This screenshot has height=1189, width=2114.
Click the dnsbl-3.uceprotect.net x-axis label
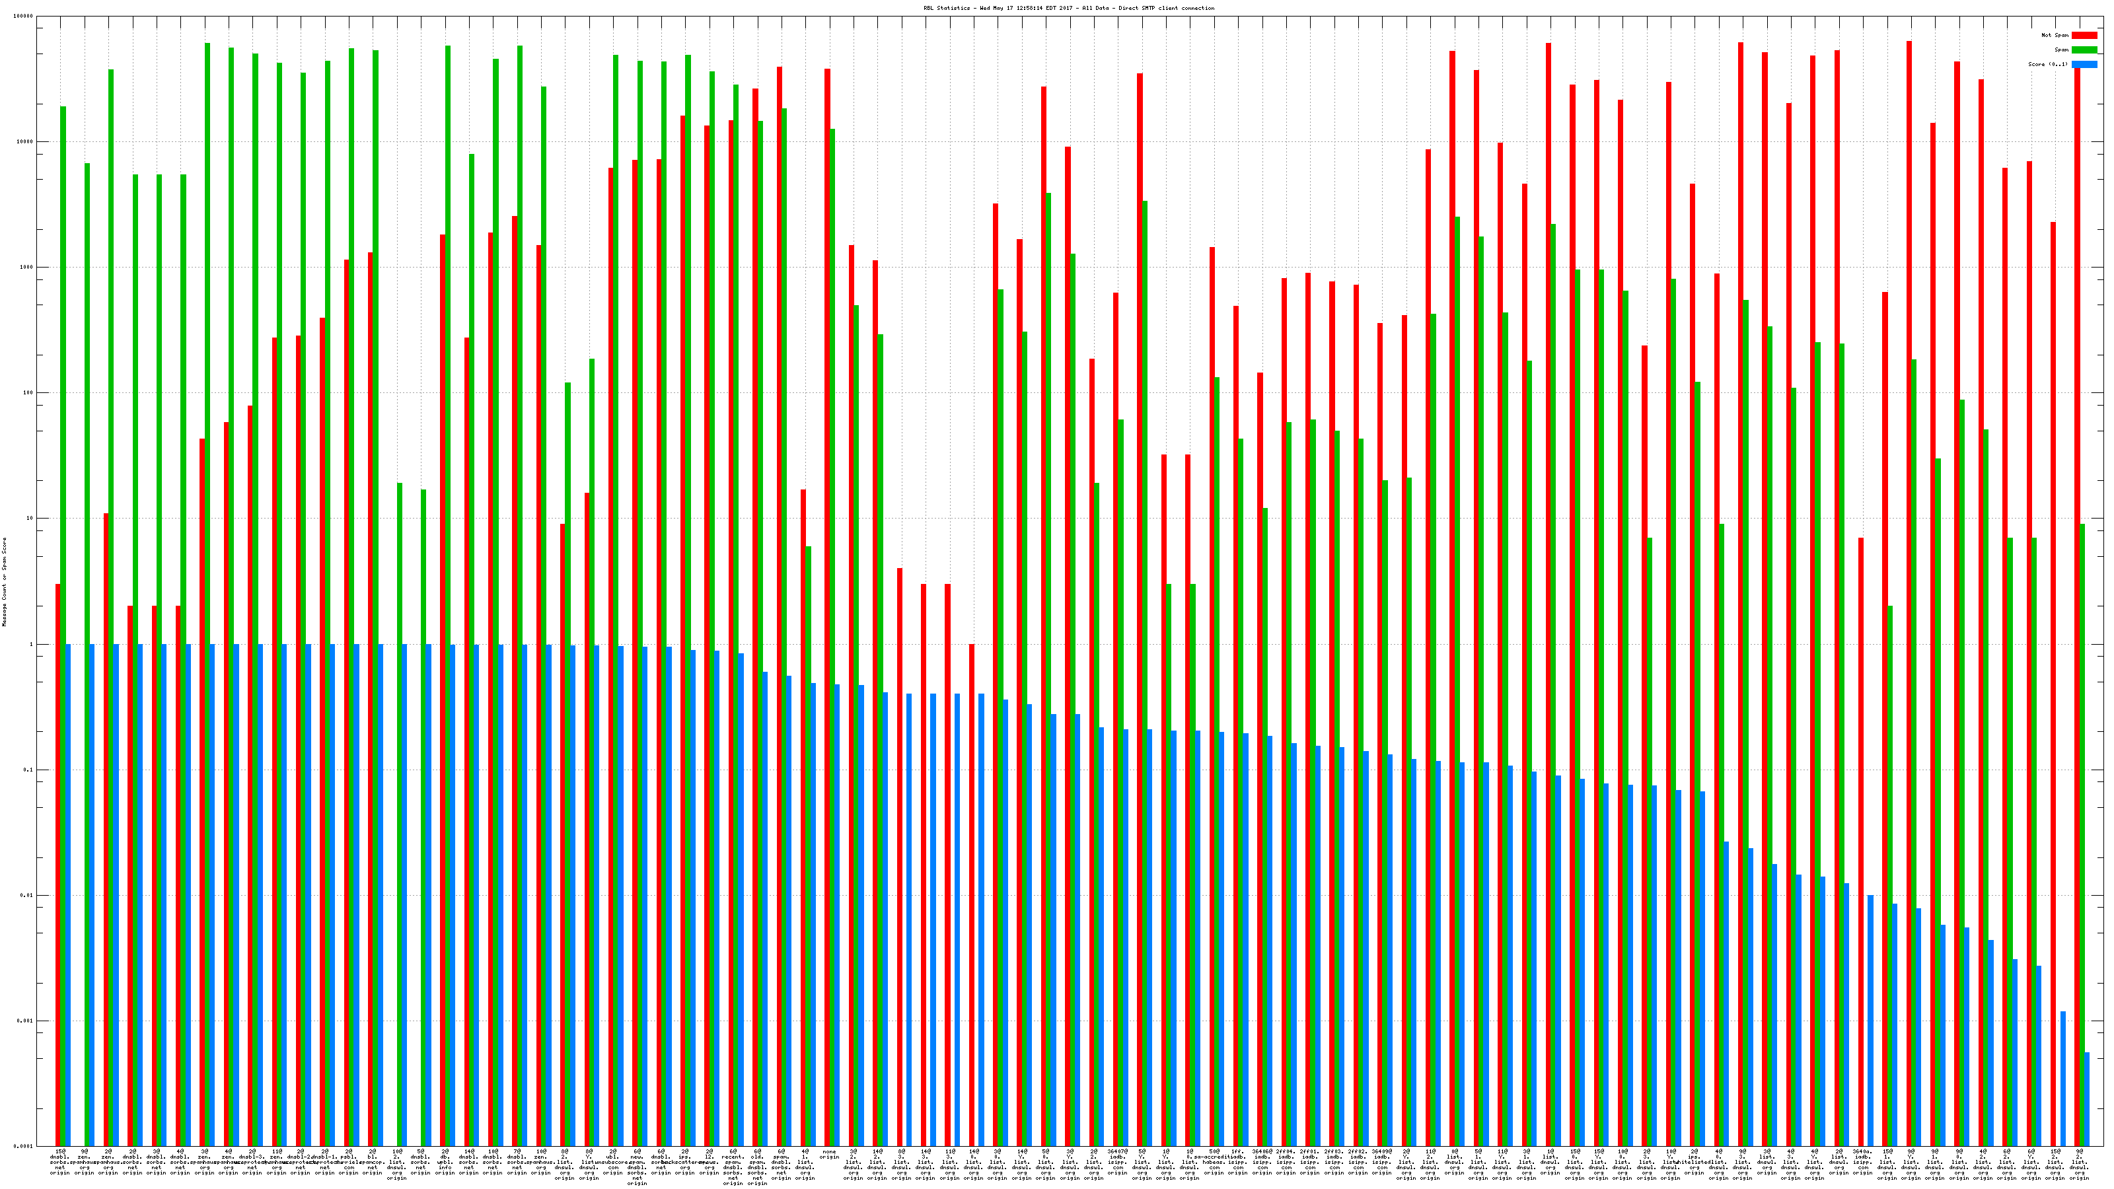pos(253,1162)
